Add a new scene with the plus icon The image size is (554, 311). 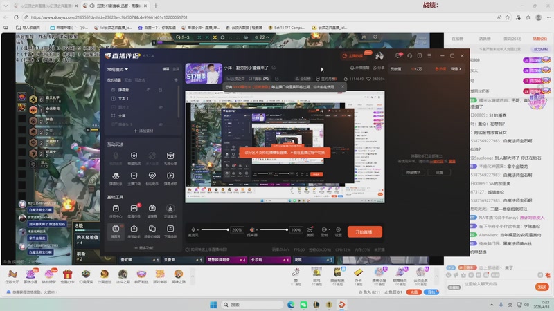(176, 80)
